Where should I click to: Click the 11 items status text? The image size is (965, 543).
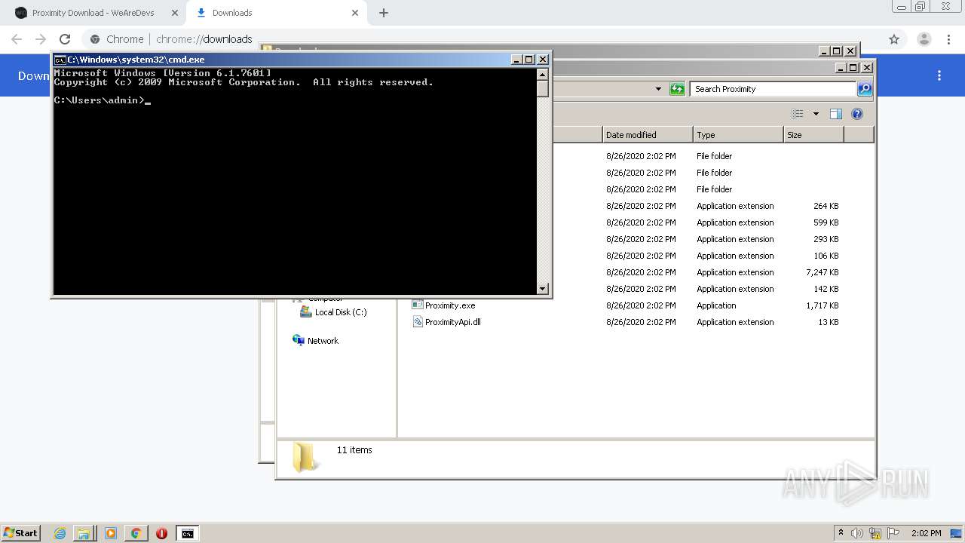tap(354, 450)
